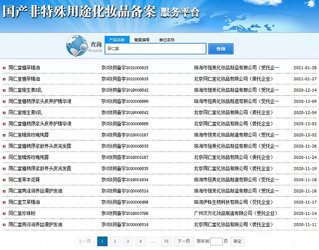This screenshot has width=319, height=250.
Task: Open 同仁堂植萃精油 dated 2021-01-27
Action: coord(24,79)
